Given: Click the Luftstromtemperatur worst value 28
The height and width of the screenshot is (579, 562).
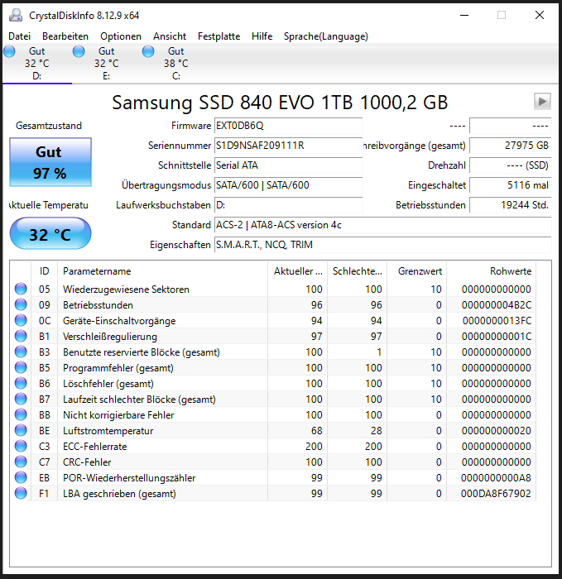Looking at the screenshot, I should point(376,431).
